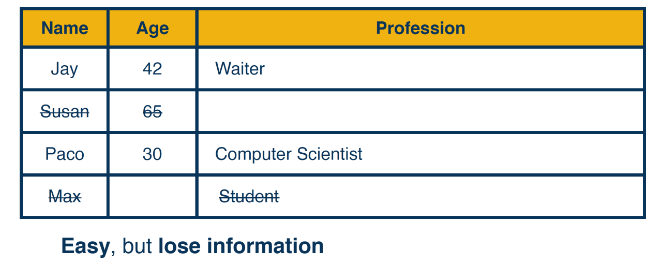Click the bold word information in the caption
The image size is (662, 264).
click(x=265, y=246)
